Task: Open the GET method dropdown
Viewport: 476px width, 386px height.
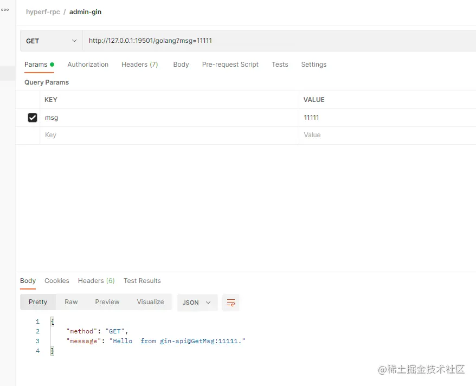Action: pos(52,41)
